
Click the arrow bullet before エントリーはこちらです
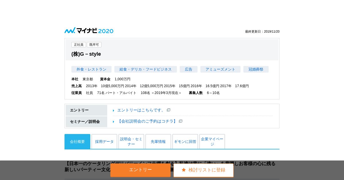114,111
